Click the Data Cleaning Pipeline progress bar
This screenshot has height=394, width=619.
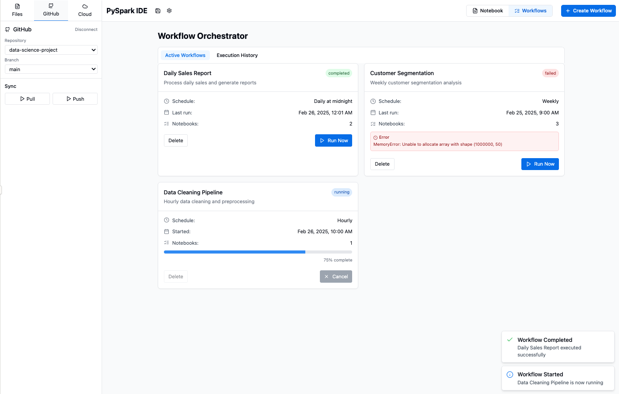pyautogui.click(x=258, y=252)
